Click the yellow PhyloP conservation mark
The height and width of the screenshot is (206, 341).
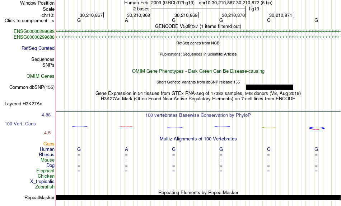pos(269,128)
